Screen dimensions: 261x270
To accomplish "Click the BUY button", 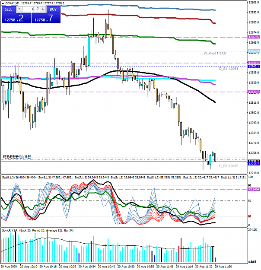I will (54, 10).
